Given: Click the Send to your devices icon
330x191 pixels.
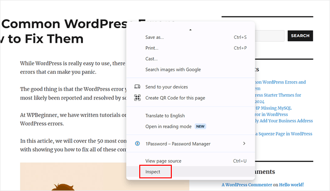Looking at the screenshot, I should click(x=137, y=87).
